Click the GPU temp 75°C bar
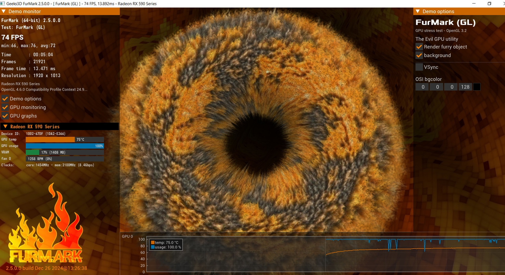Image resolution: width=505 pixels, height=275 pixels. point(65,139)
